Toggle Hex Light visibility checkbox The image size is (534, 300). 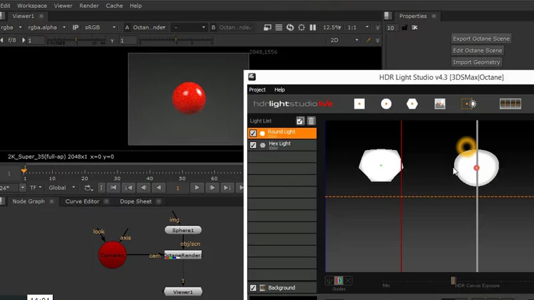click(x=253, y=145)
